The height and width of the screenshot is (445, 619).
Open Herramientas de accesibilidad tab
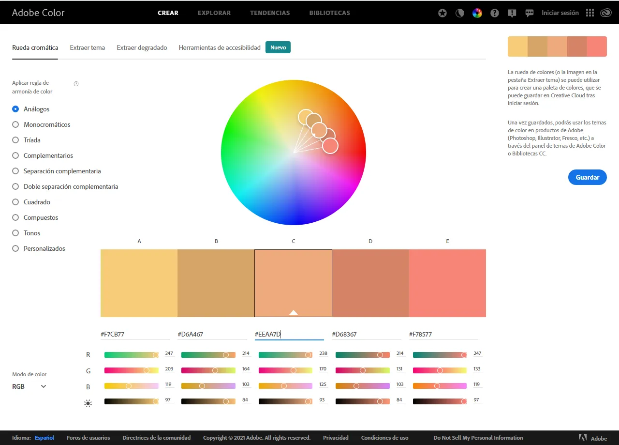(x=220, y=47)
